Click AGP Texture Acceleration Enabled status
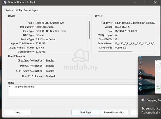 pos(50,71)
